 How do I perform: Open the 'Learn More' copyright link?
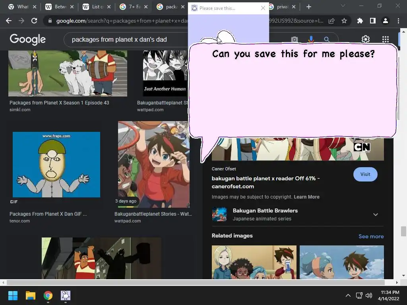point(306,197)
